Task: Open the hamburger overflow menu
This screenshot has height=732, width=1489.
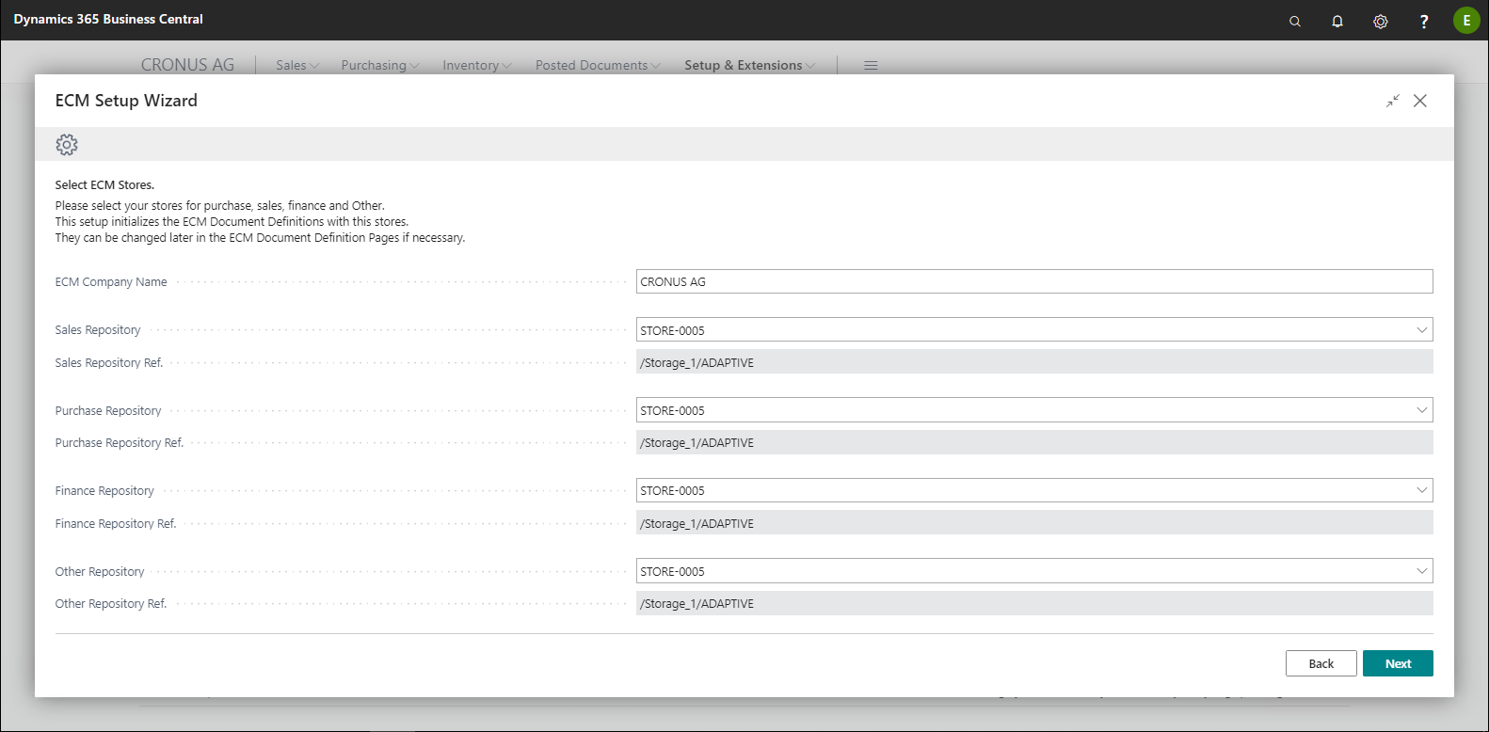Action: coord(871,65)
